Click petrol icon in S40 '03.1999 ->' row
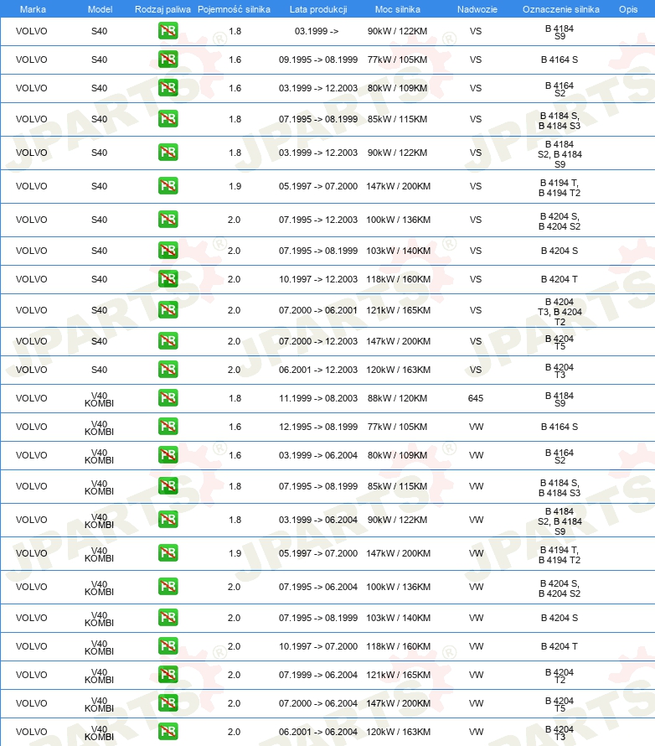Image resolution: width=655 pixels, height=746 pixels. click(168, 31)
